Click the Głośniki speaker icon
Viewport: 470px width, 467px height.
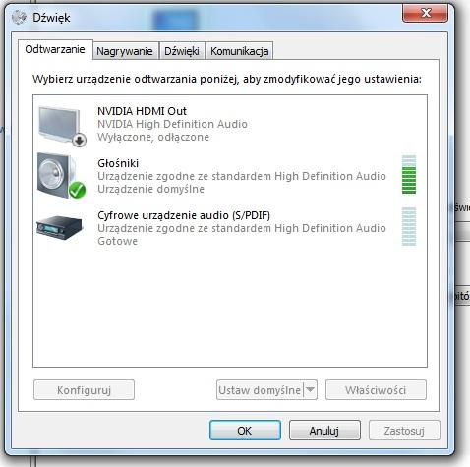[x=61, y=176]
